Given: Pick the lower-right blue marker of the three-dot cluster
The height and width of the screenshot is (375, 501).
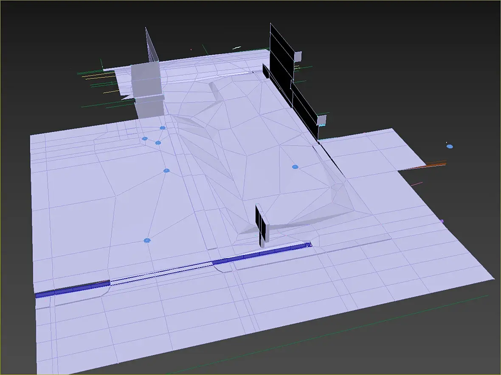Looking at the screenshot, I should click(x=158, y=143).
